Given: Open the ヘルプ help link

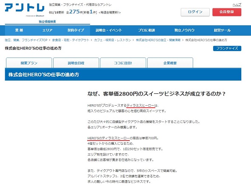Looking at the screenshot, I should point(237,5).
